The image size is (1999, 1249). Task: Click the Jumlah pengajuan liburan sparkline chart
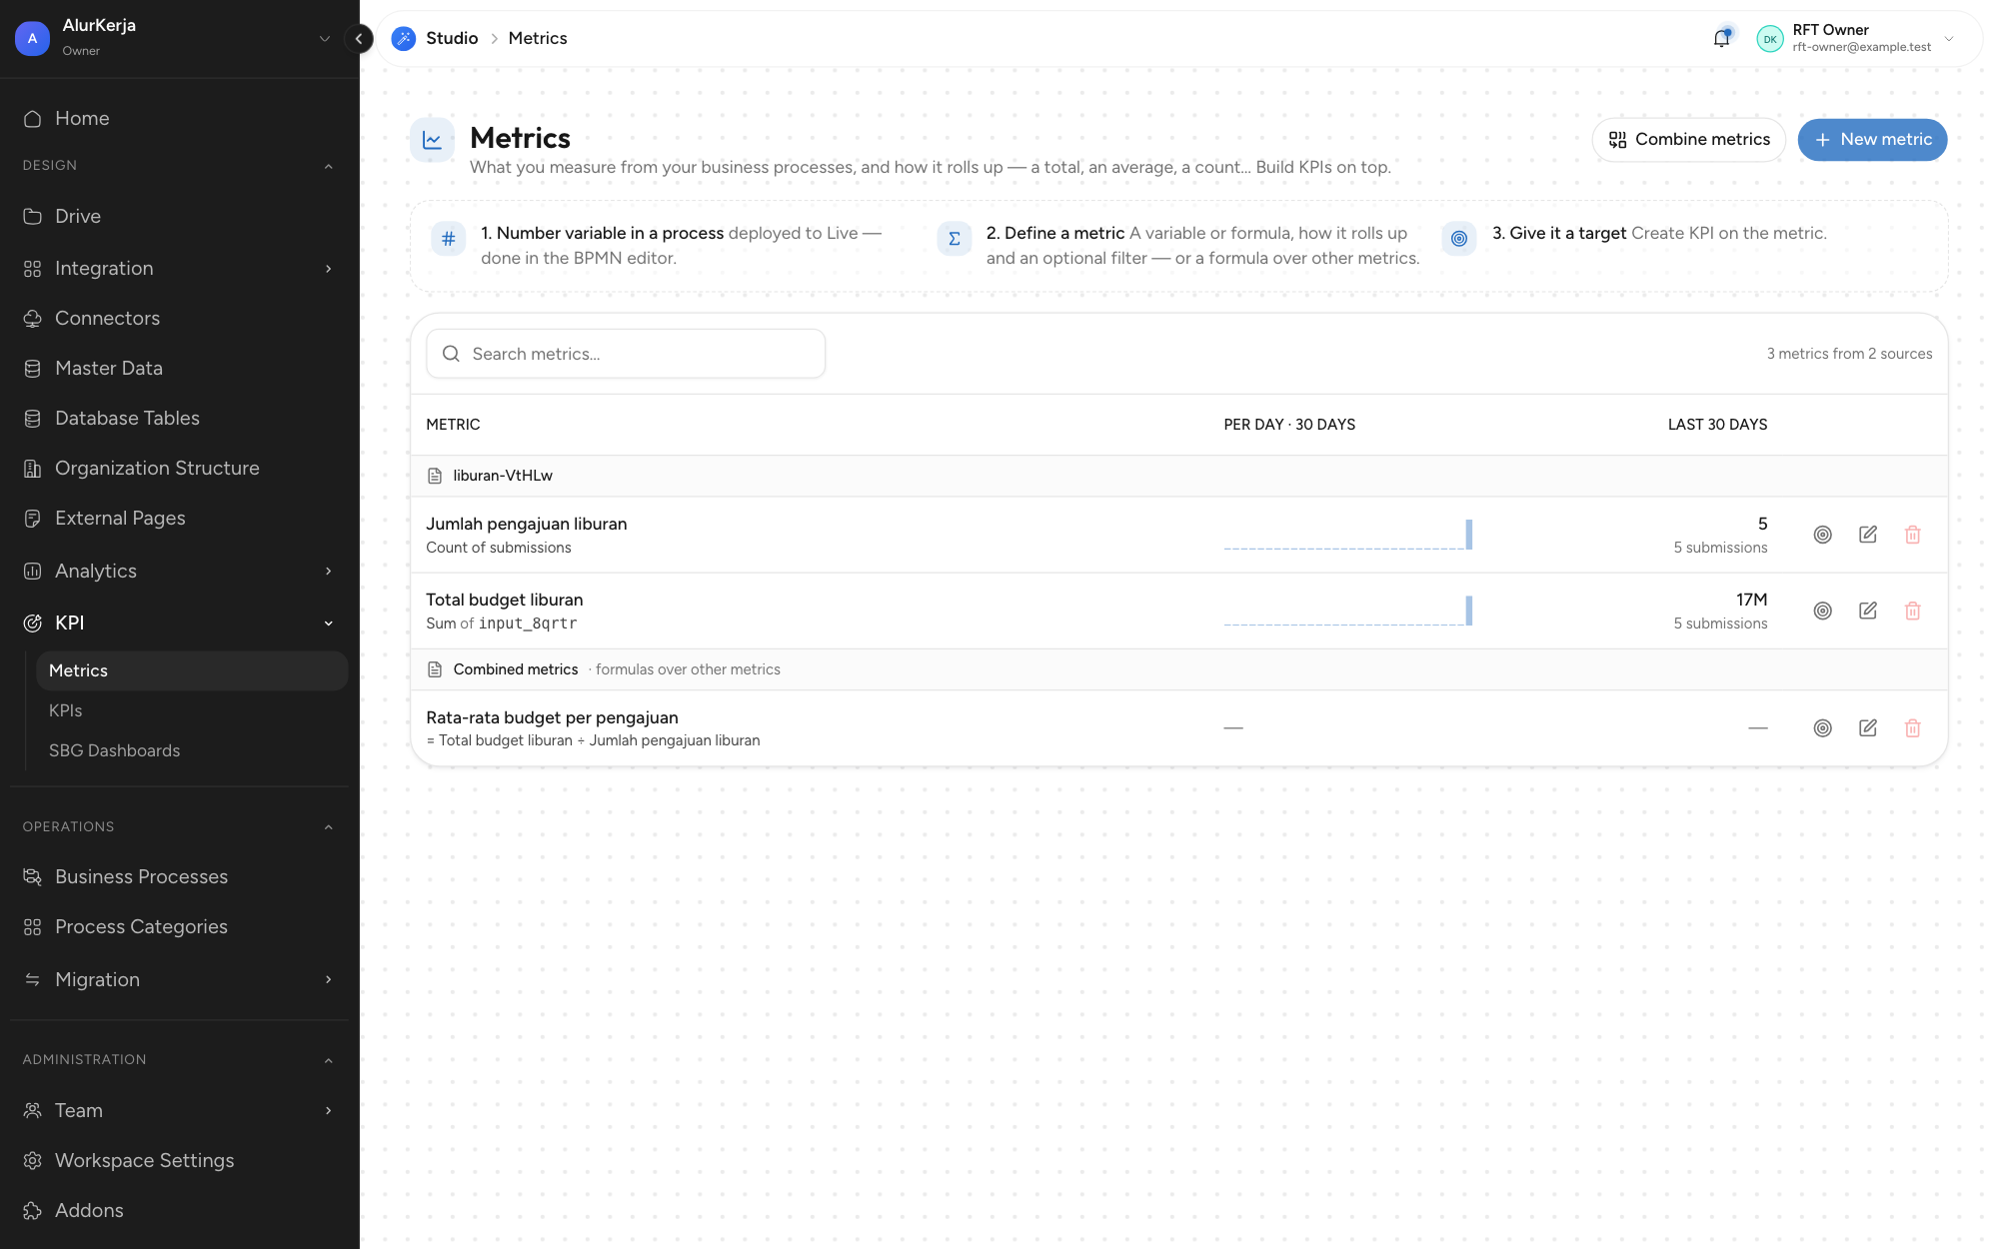click(1348, 535)
